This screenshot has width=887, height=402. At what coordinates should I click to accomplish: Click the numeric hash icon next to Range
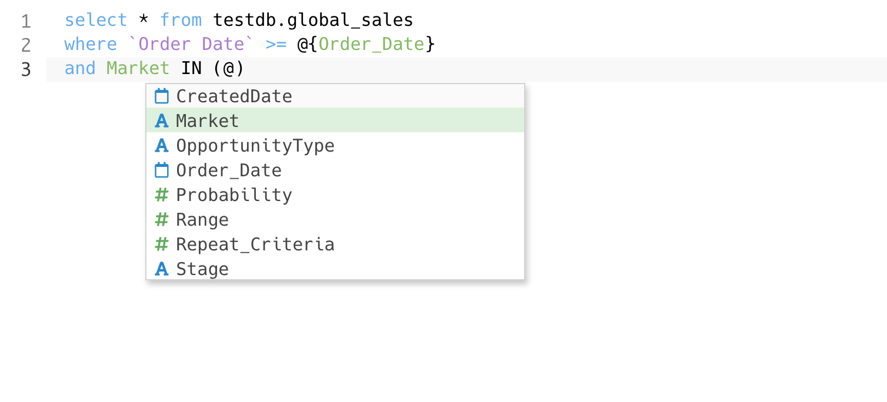[161, 220]
